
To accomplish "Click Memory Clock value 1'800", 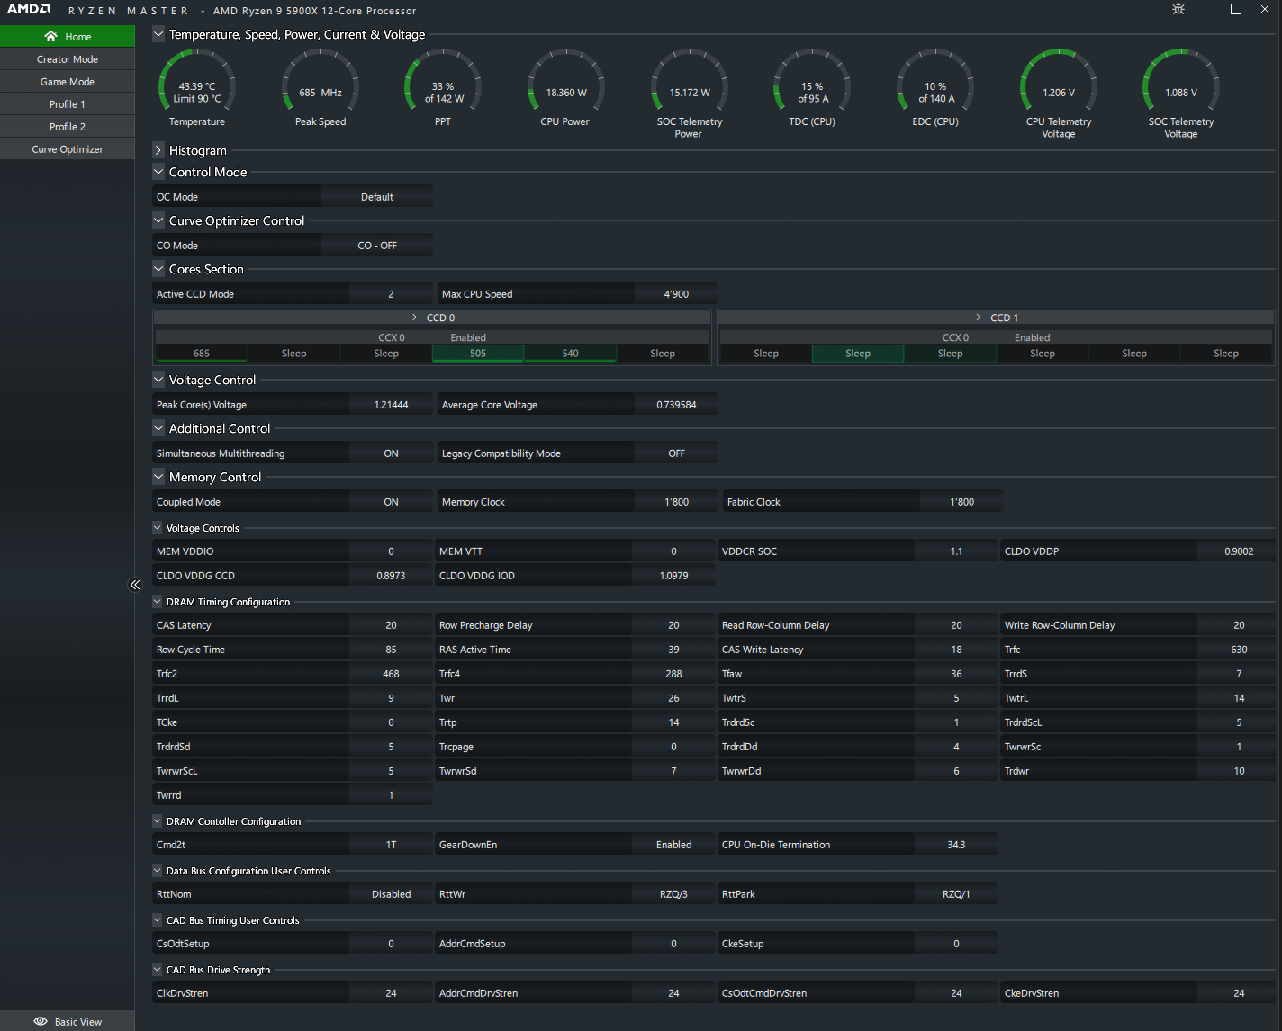I will pos(676,502).
